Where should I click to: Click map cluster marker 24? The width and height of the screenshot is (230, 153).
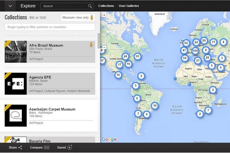(125, 56)
